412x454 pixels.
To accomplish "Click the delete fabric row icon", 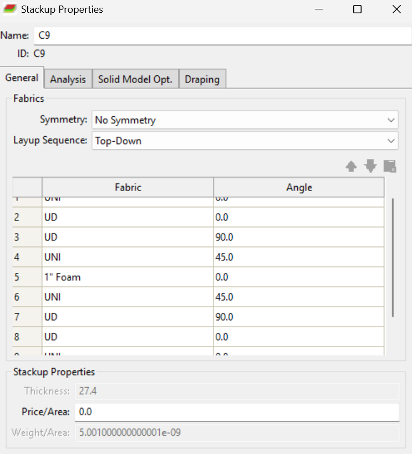I will point(390,166).
